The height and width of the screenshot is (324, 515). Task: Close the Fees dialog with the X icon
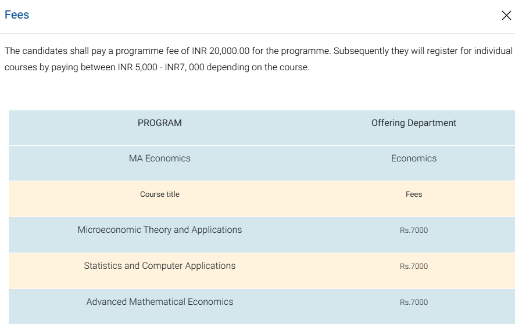506,16
